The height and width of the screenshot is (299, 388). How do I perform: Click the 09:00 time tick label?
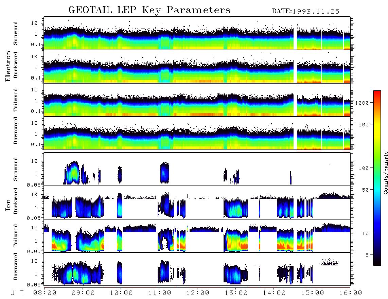tap(83, 293)
